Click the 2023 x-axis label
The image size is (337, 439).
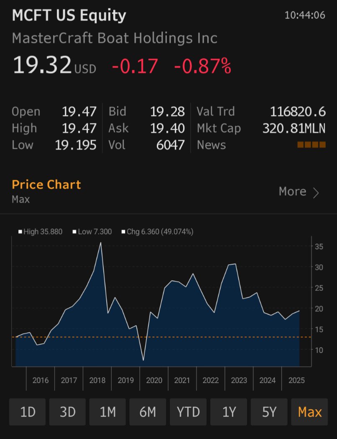(x=239, y=380)
